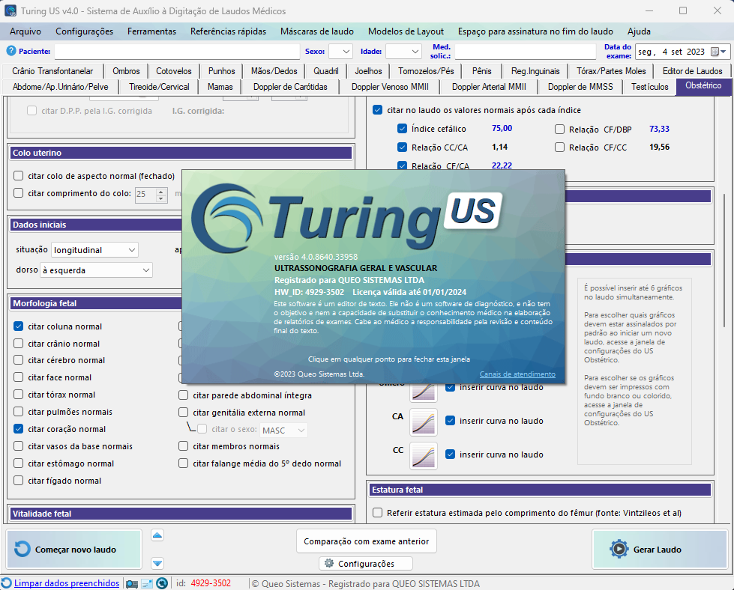Click the US badge in the Turing logo
This screenshot has width=734, height=590.
[473, 211]
